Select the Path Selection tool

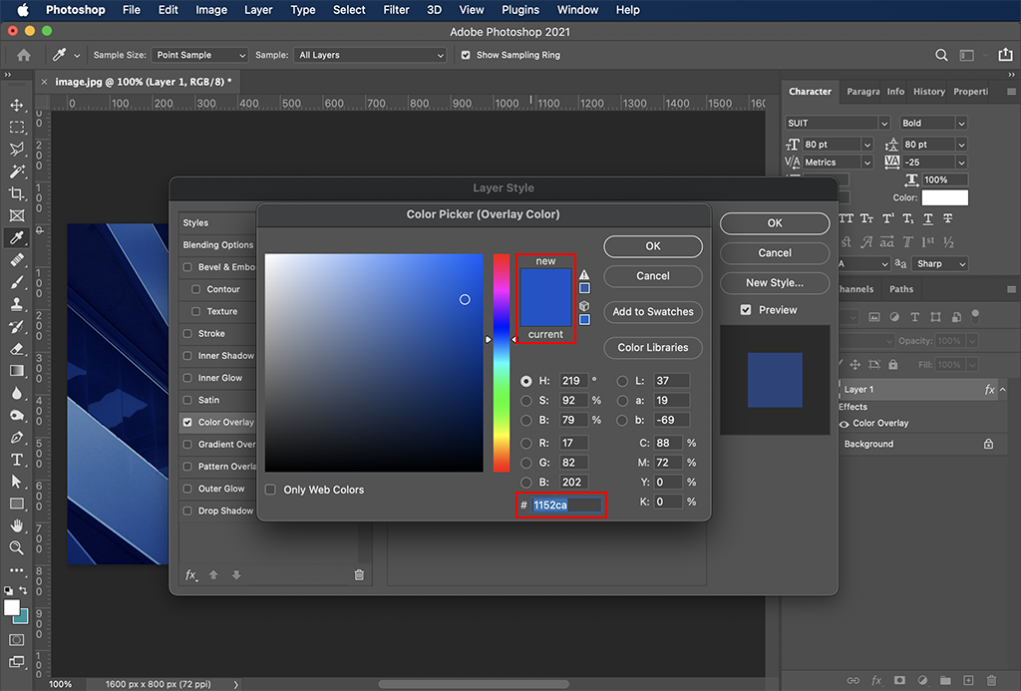coord(17,482)
